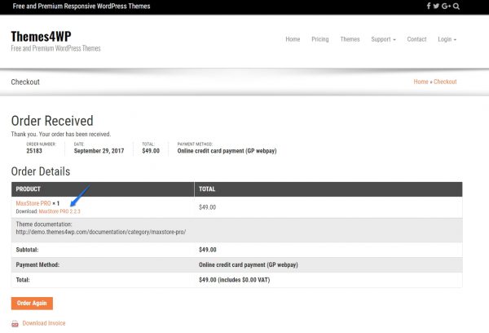Click the search magnifier icon
Screen dimensions: 489x333
[456, 7]
